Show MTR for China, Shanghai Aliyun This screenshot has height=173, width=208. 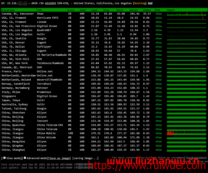[158, 150]
